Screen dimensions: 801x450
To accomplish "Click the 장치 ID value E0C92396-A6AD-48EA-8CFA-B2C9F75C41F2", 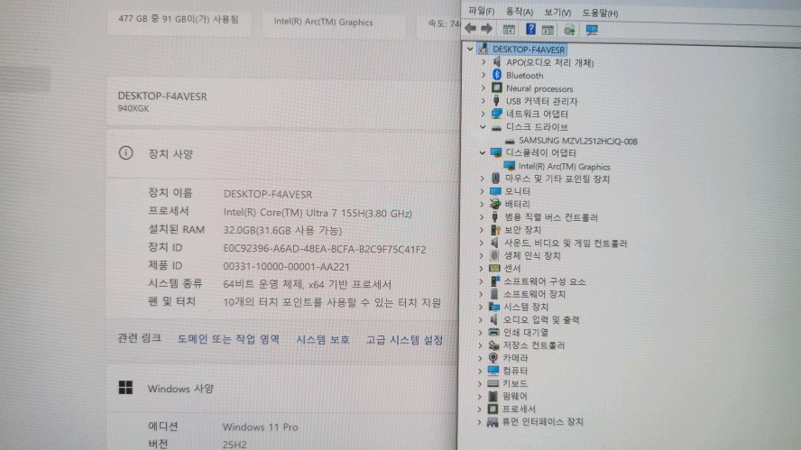I will tap(325, 249).
